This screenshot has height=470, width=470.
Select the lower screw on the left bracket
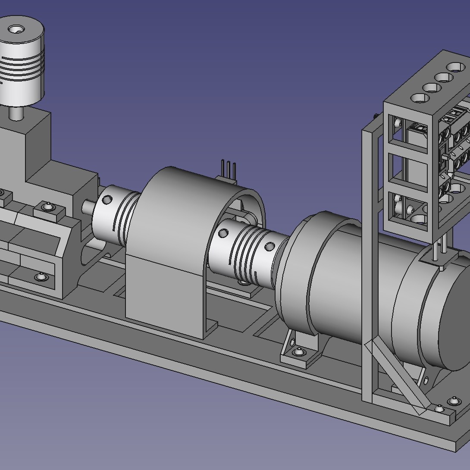coord(41,276)
